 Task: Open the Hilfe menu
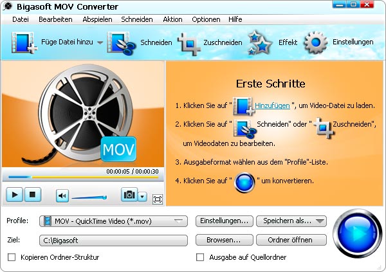click(x=235, y=19)
